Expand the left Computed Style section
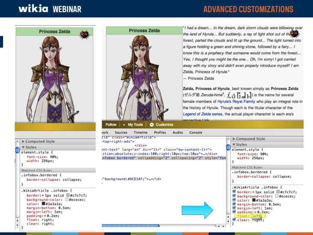The image size is (313, 235). click(23, 141)
